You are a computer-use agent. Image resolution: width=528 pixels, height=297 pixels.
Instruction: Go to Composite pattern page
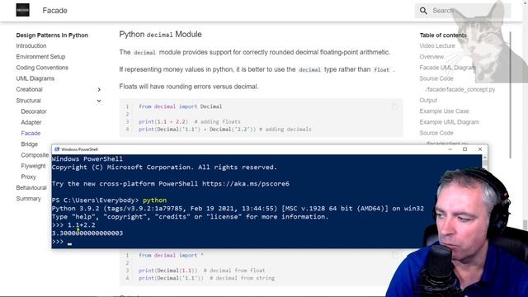point(35,155)
